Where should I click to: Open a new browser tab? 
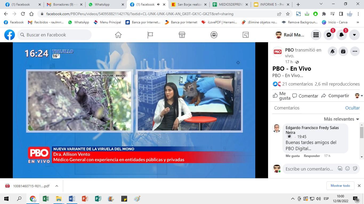click(298, 5)
